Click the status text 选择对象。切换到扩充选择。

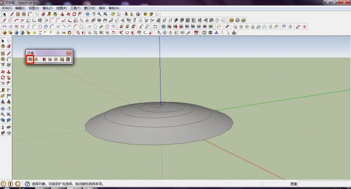(52, 184)
